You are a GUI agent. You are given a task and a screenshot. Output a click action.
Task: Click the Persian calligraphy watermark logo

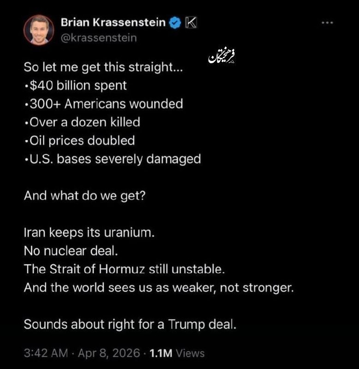221,56
